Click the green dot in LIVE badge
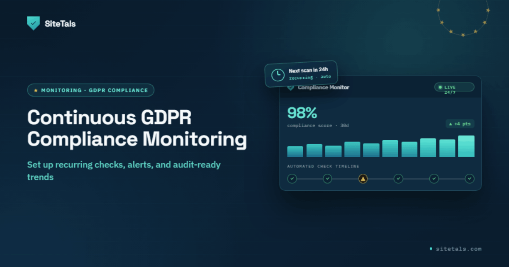The image size is (509, 267). 439,87
